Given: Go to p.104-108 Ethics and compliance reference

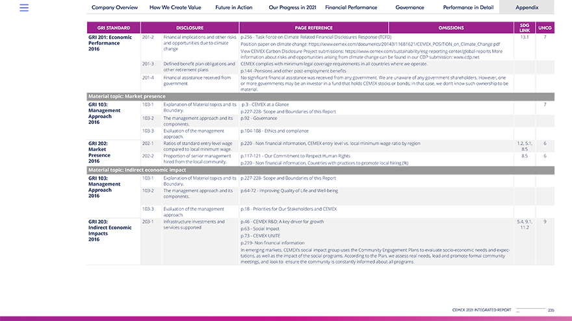Looking at the screenshot, I should [x=274, y=130].
